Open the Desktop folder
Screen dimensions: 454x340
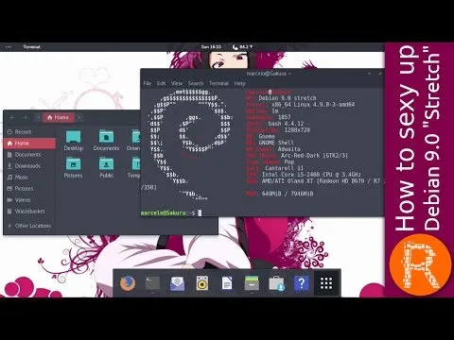coord(74,141)
